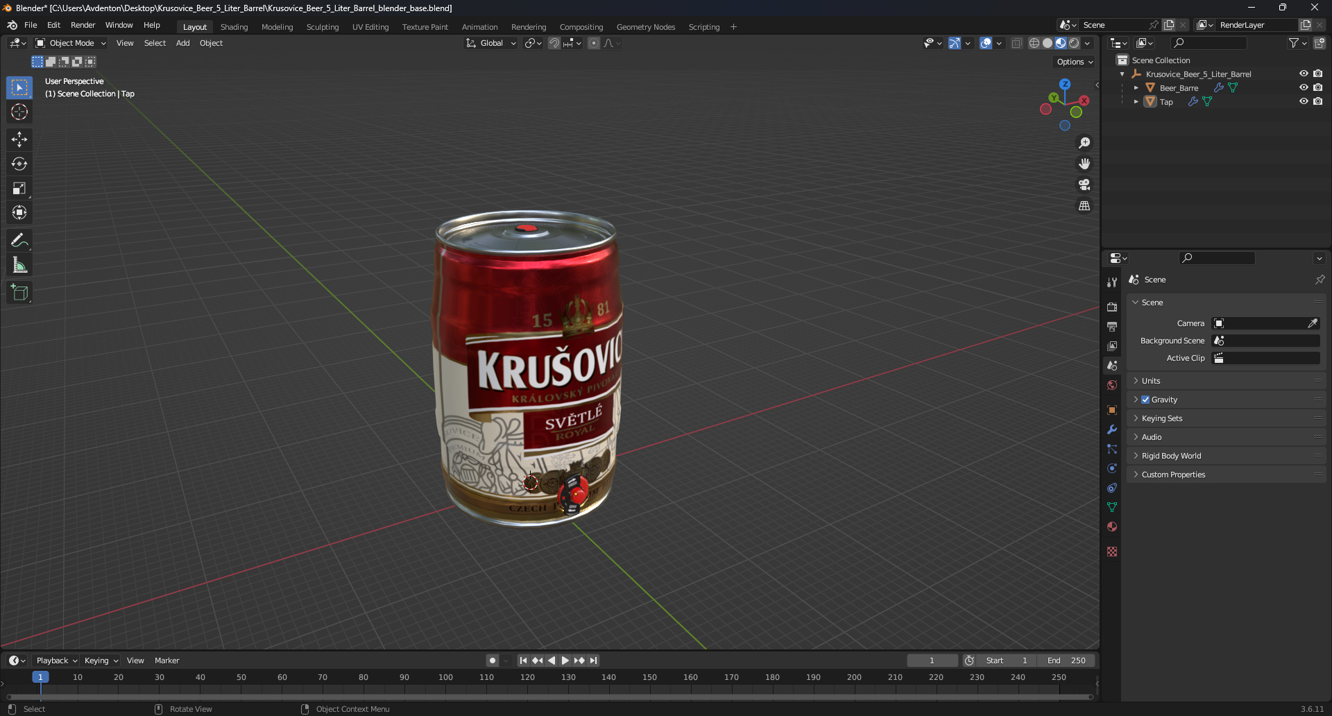Pick camera with the eyedropper icon

point(1313,323)
